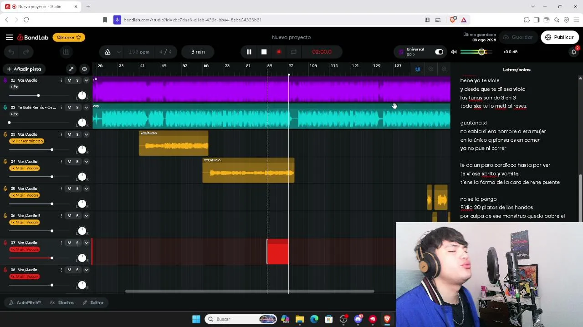This screenshot has height=327, width=583.
Task: Open the Windows Start button
Action: pyautogui.click(x=196, y=319)
